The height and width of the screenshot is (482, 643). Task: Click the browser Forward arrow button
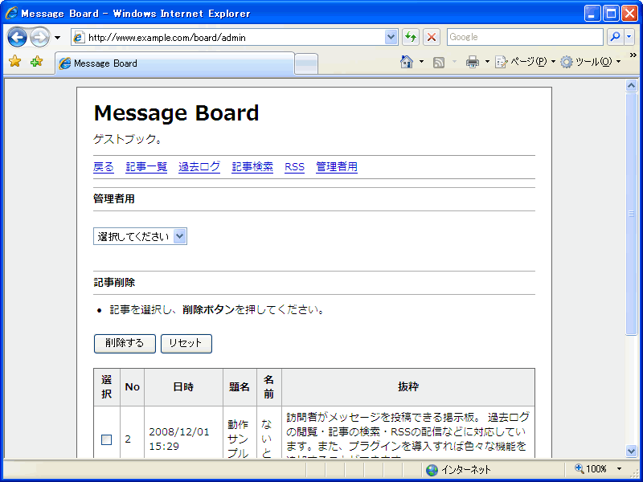(x=39, y=37)
